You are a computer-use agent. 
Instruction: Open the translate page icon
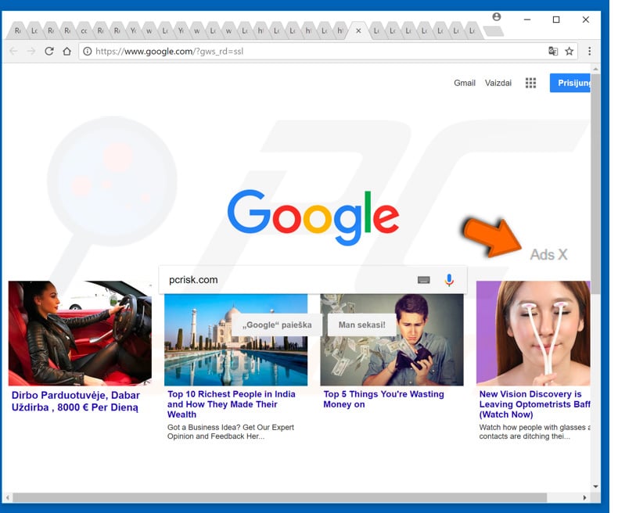[553, 51]
